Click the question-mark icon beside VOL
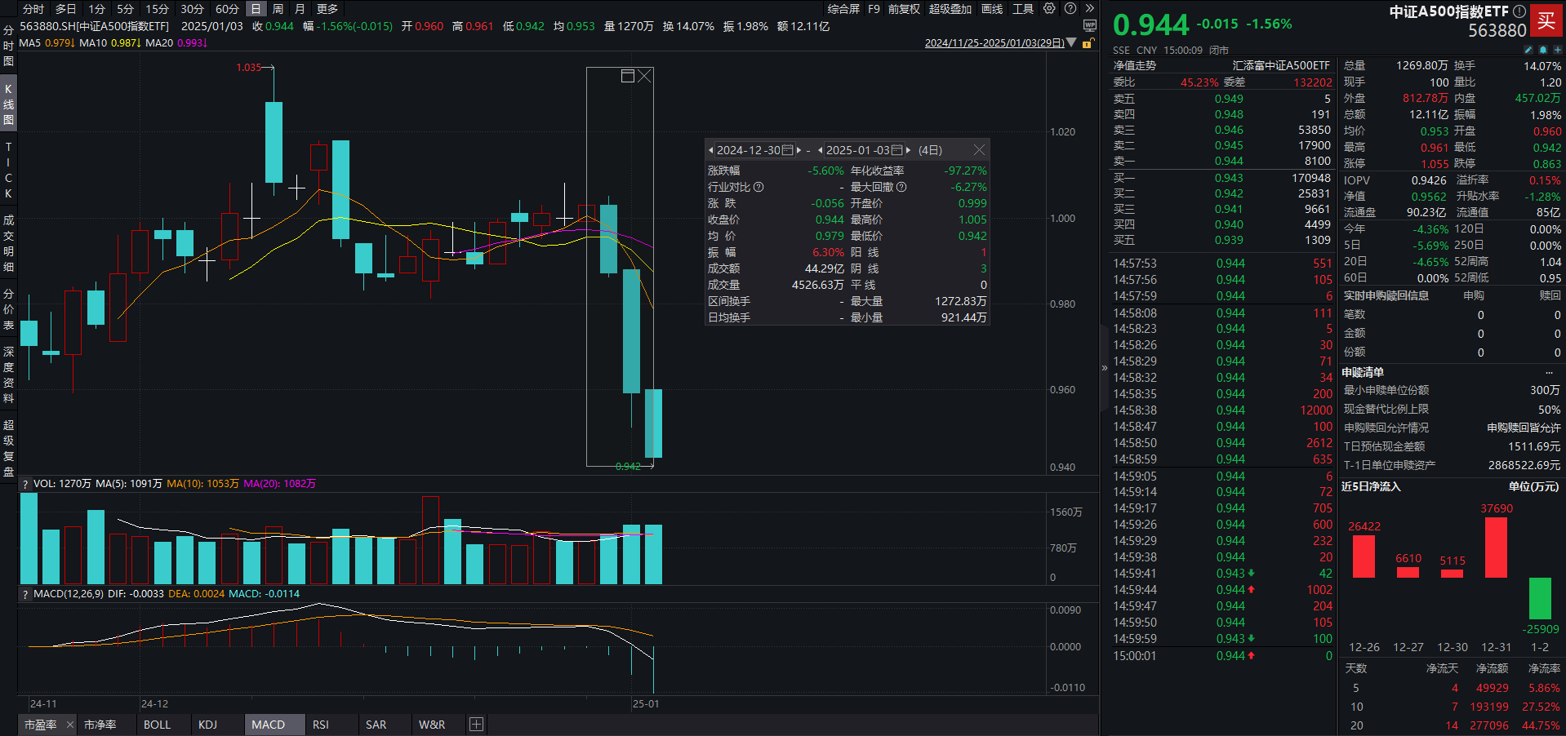1566x736 pixels. [25, 483]
